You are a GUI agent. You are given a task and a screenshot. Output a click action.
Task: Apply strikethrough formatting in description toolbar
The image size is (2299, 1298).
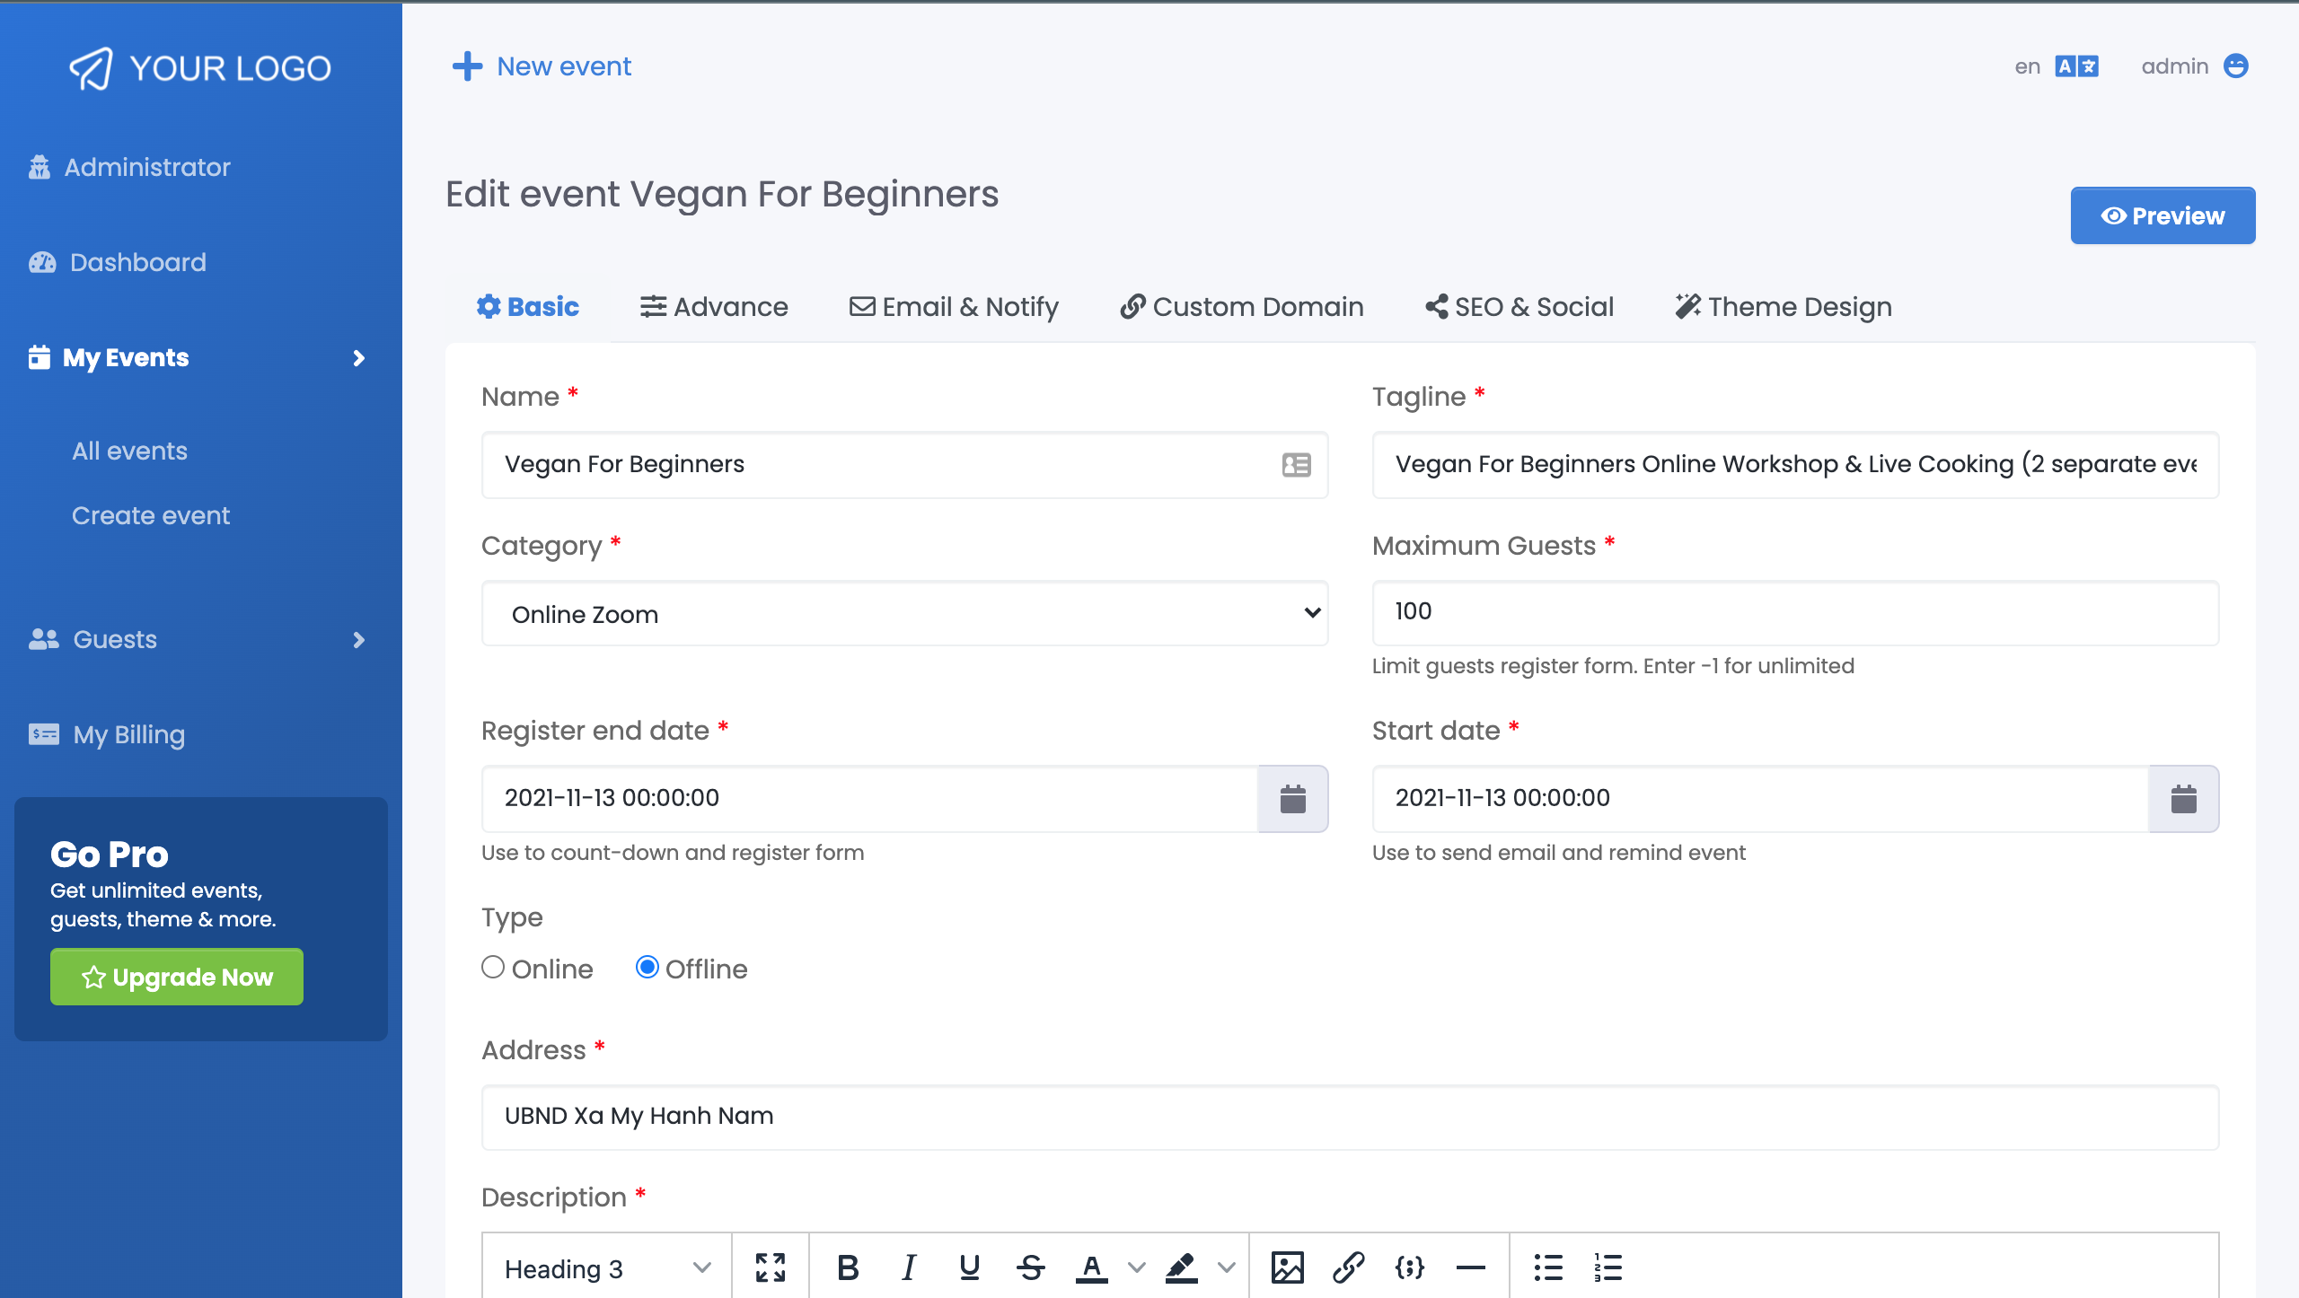(x=1031, y=1268)
